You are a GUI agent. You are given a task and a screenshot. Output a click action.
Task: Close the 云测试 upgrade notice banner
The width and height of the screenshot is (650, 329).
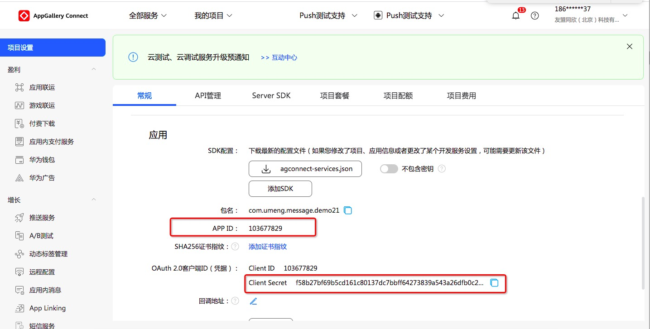pyautogui.click(x=629, y=47)
